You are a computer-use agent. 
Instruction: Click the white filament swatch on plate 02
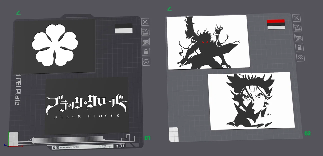(x=276, y=27)
